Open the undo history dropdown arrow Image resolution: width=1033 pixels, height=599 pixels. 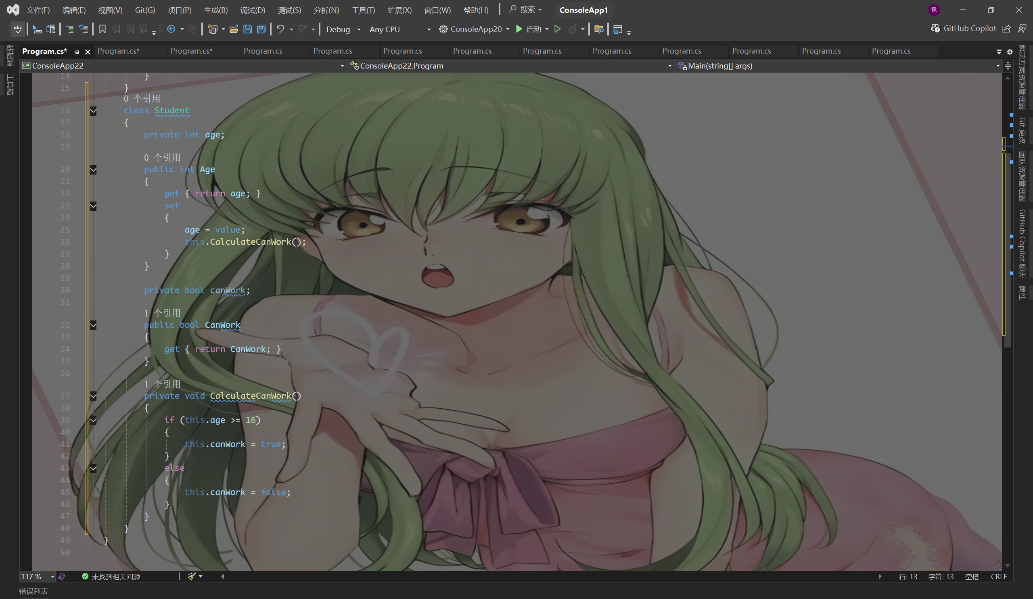pyautogui.click(x=291, y=29)
